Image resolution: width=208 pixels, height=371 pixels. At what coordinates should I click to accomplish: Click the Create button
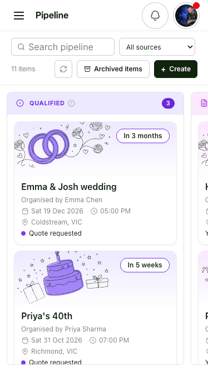coord(176,69)
